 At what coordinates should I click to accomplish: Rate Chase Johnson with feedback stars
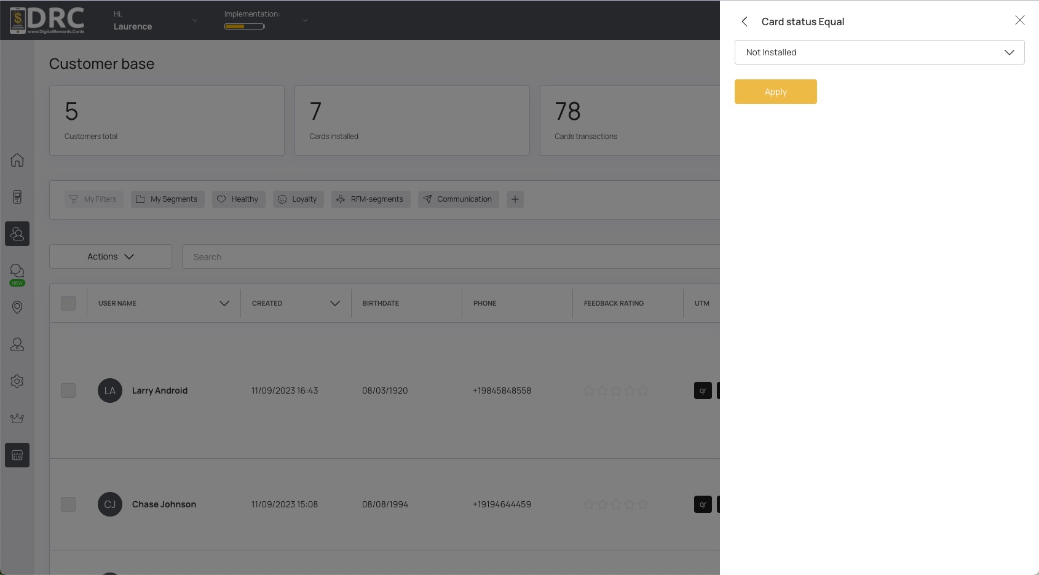pyautogui.click(x=616, y=504)
